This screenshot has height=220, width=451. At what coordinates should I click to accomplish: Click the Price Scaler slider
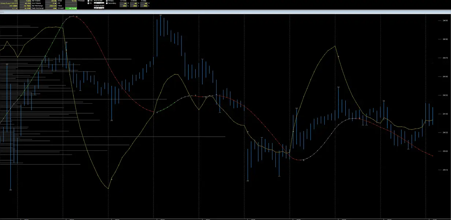pyautogui.click(x=99, y=3)
